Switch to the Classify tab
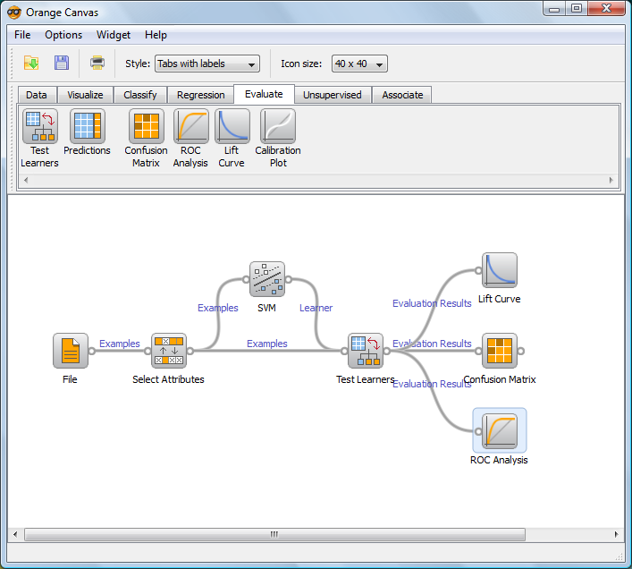The height and width of the screenshot is (569, 632). [139, 95]
